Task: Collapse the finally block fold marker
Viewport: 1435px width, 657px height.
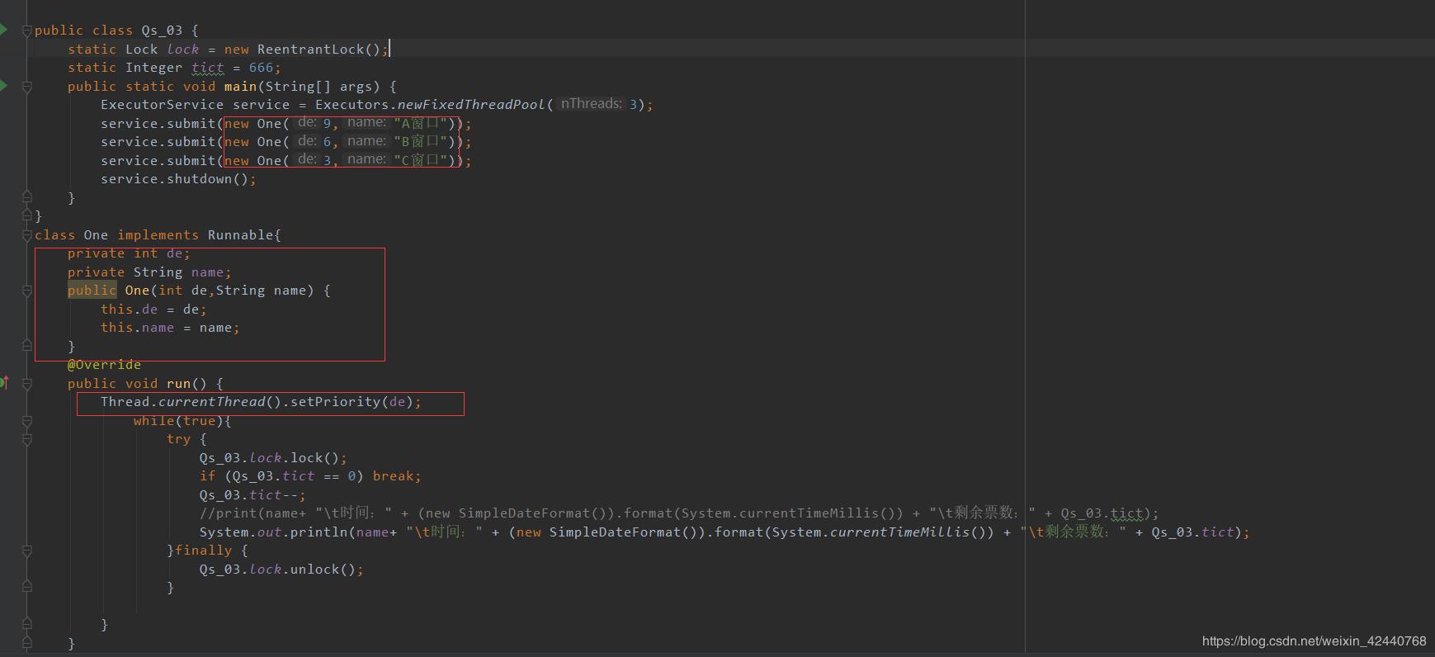Action: click(26, 551)
